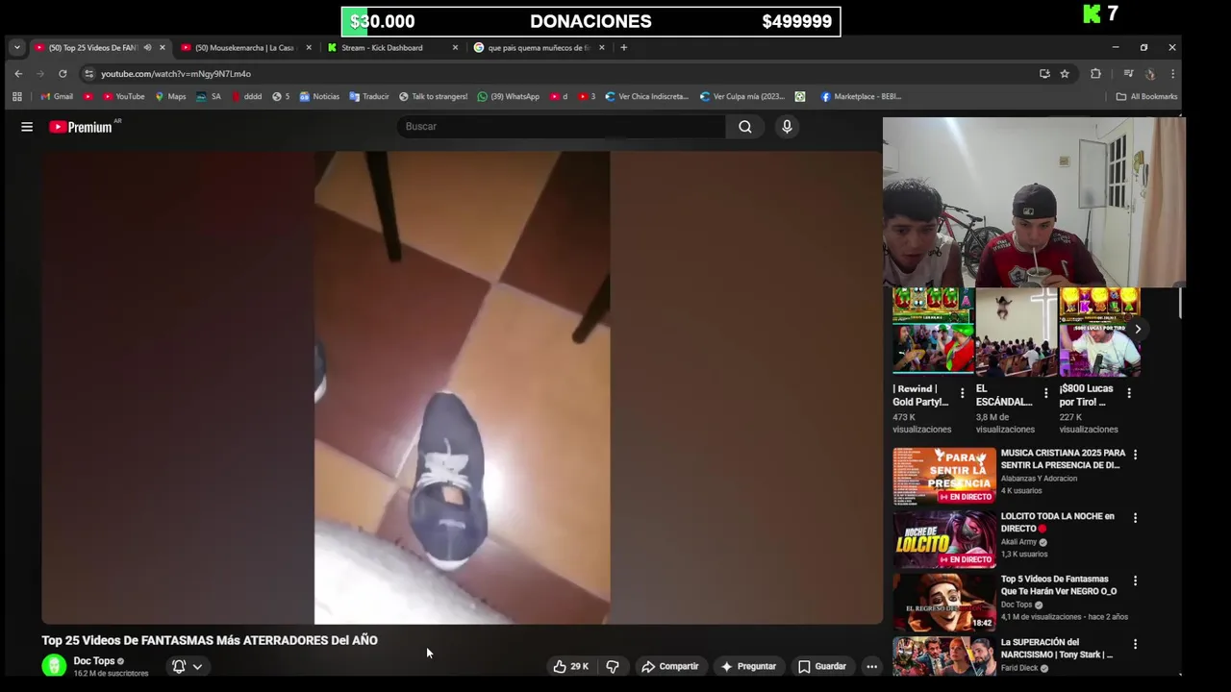Viewport: 1231px width, 692px height.
Task: Open the media controls icon in toolbar
Action: [x=1128, y=74]
